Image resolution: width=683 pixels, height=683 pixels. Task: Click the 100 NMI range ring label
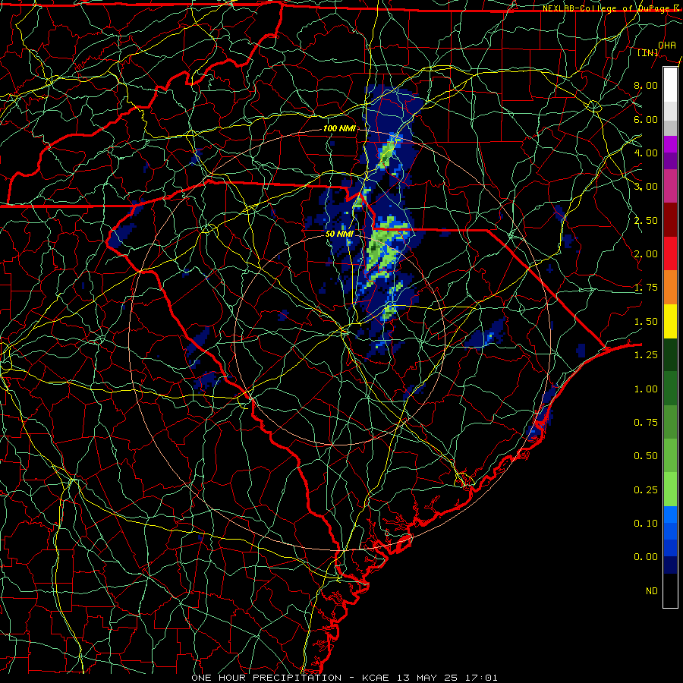click(x=339, y=128)
